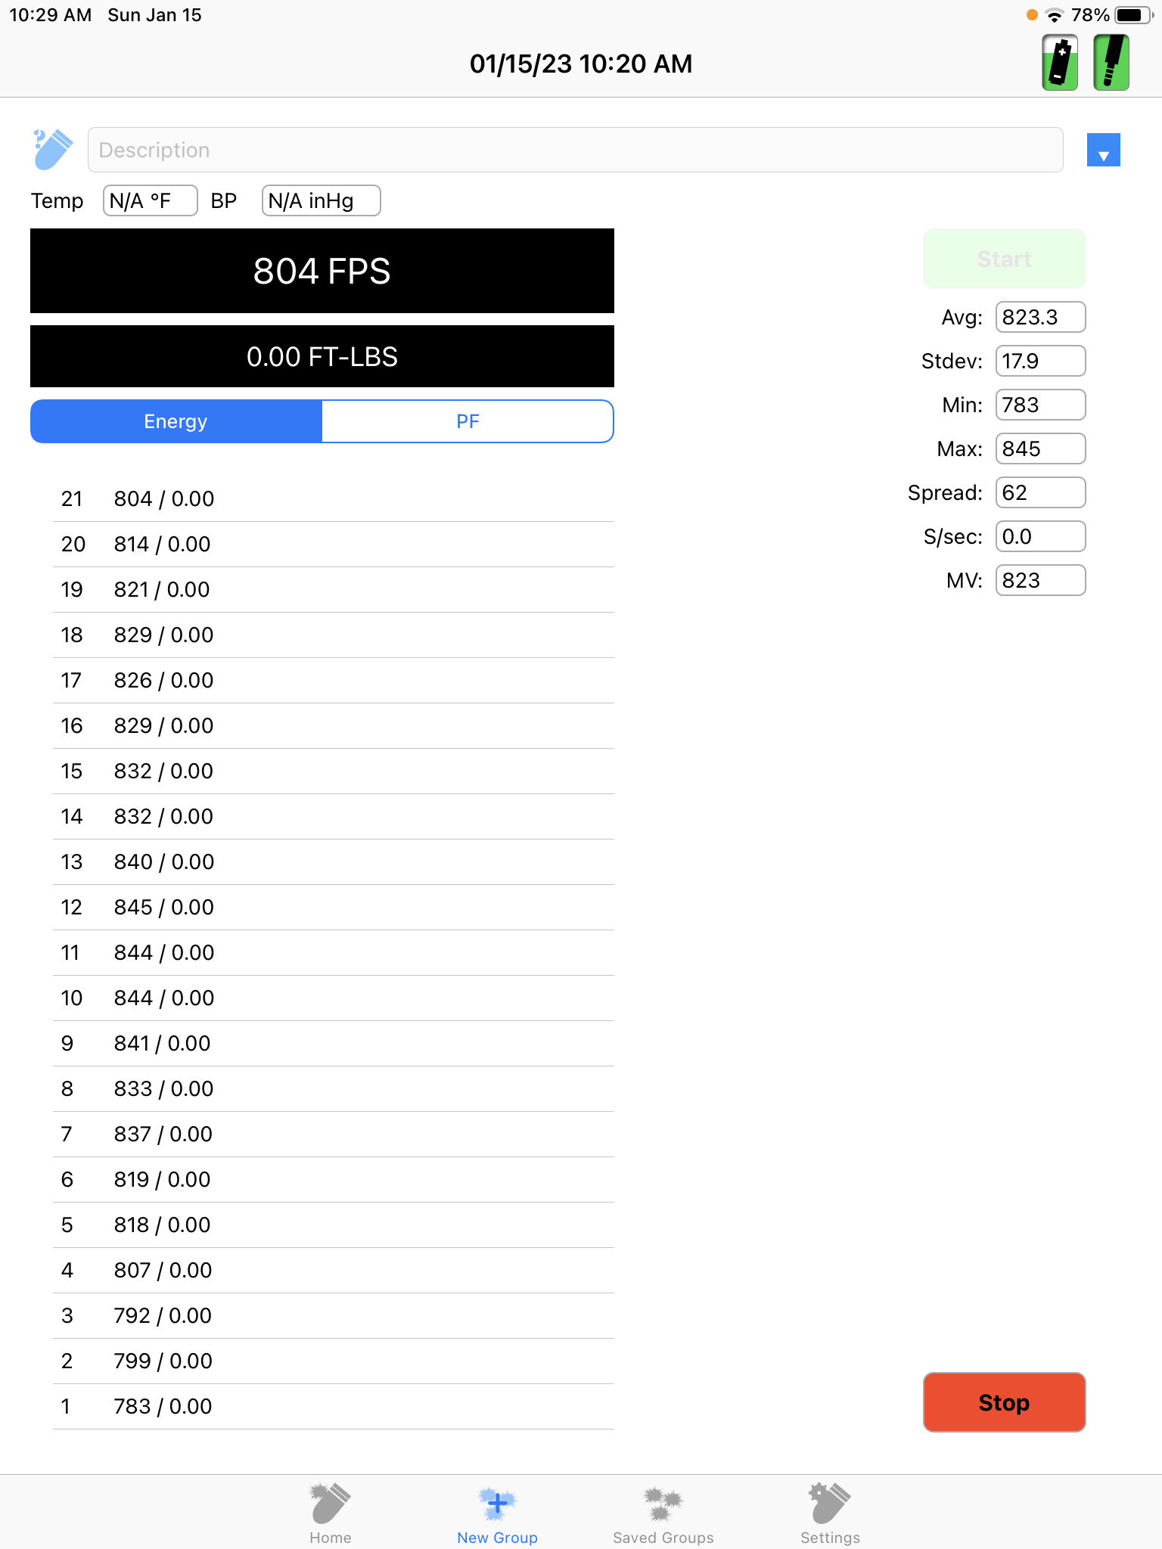Switch display to Energy mode
The image size is (1162, 1549).
[176, 421]
